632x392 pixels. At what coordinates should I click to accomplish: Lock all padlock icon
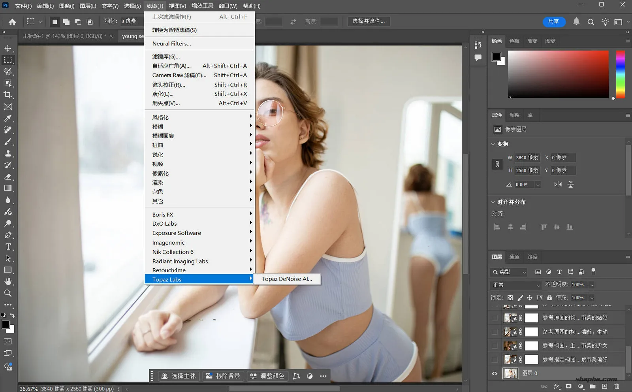(549, 298)
